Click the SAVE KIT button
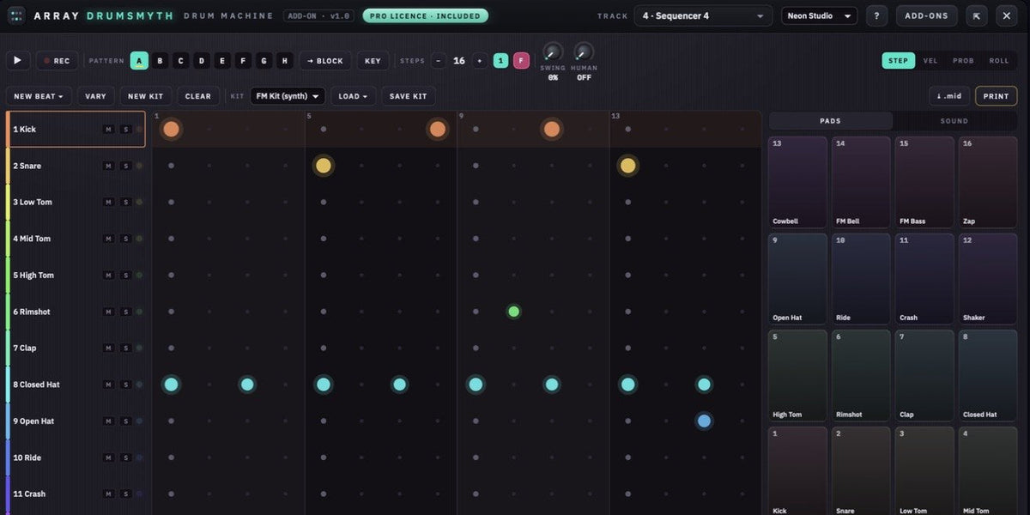The image size is (1030, 515). click(x=409, y=96)
